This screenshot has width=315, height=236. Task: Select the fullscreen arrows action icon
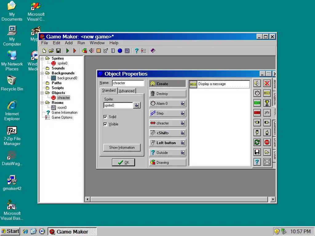pos(267,162)
